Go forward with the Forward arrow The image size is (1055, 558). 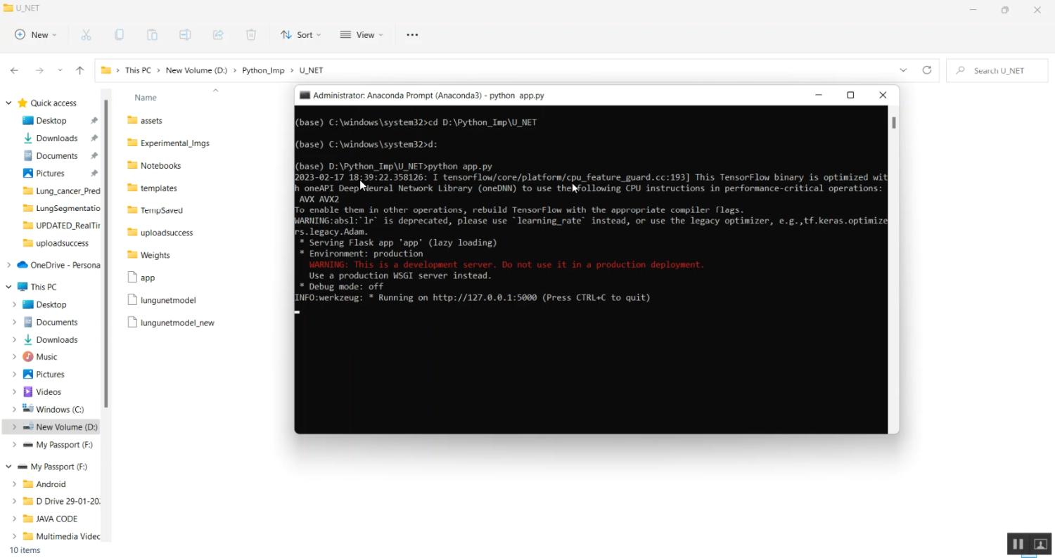(x=39, y=70)
